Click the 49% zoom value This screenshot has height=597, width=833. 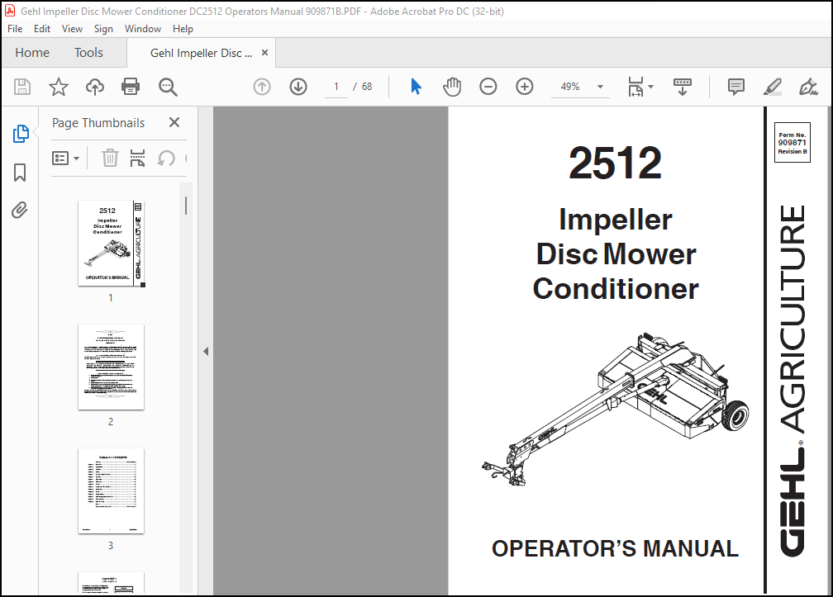(x=570, y=87)
